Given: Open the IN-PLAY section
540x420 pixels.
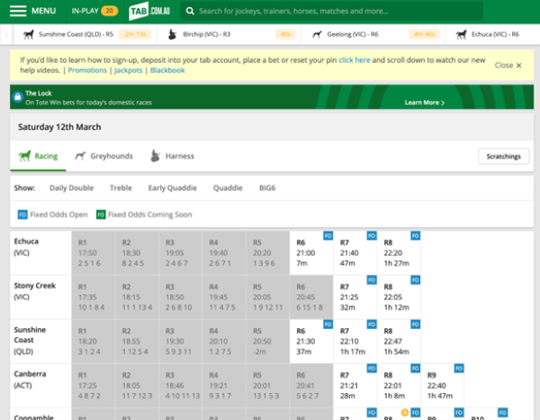Looking at the screenshot, I should [94, 11].
